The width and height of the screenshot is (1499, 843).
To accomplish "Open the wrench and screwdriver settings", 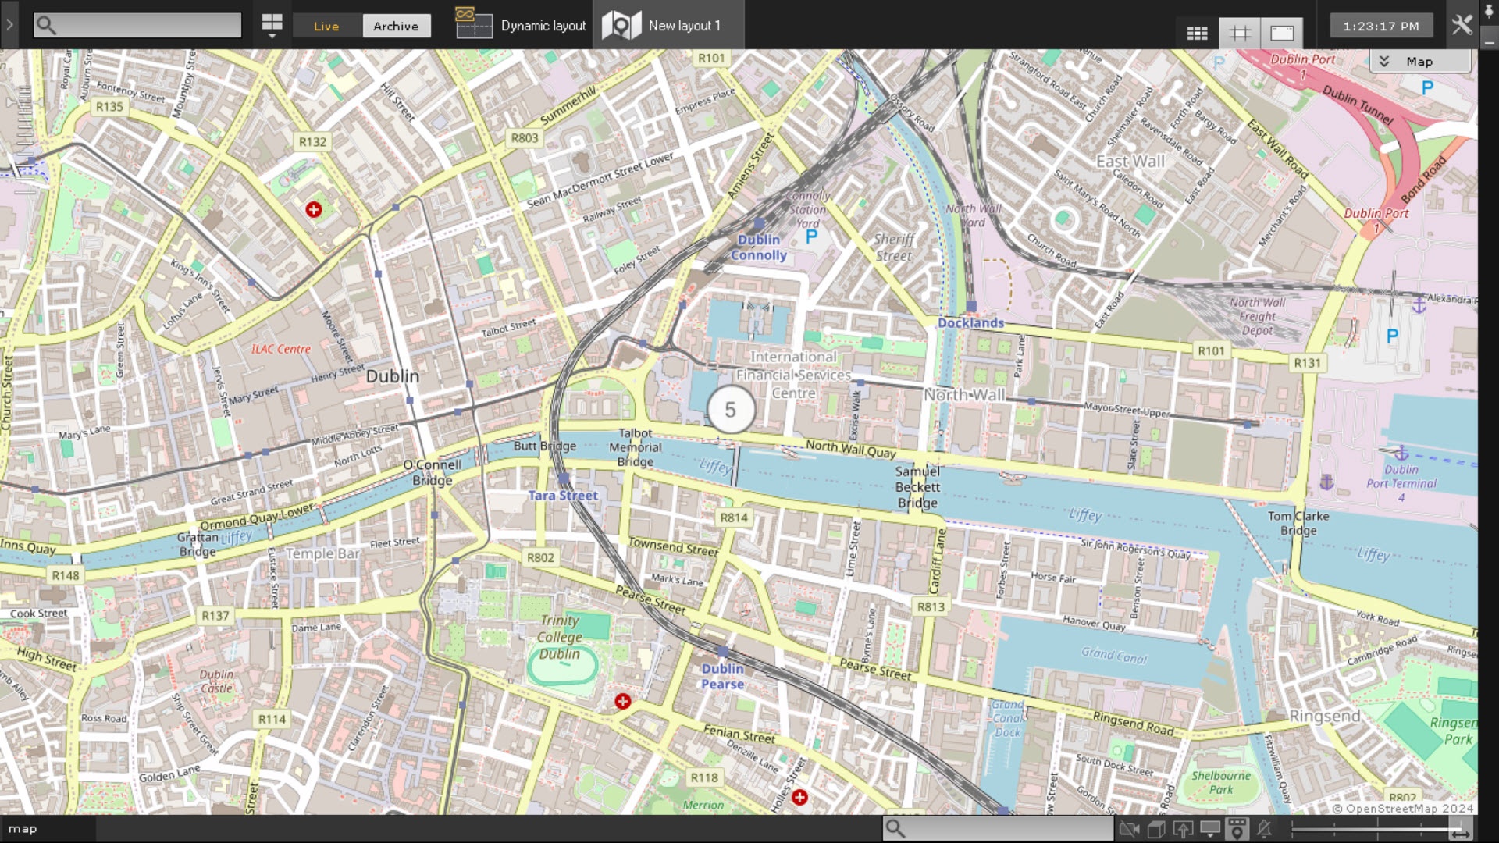I will 1462,25.
